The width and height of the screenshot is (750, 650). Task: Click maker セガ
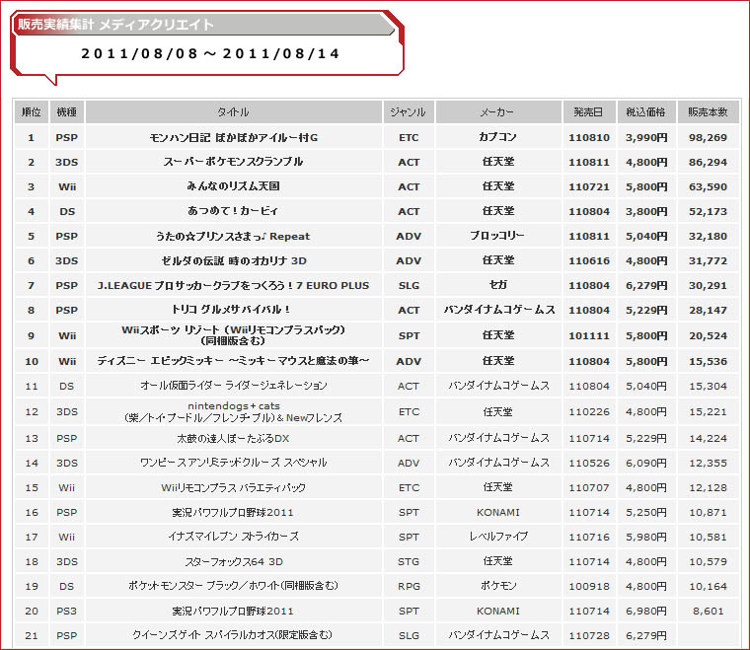click(498, 285)
